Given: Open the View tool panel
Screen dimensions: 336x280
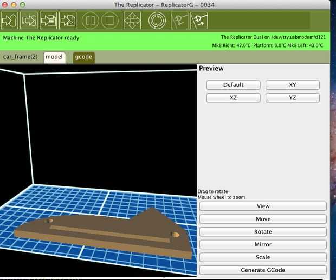Looking at the screenshot, I should (x=263, y=206).
